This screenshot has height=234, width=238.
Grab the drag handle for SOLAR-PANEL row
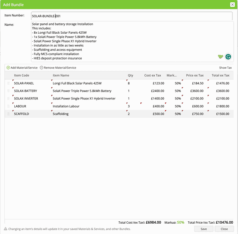pos(8,83)
